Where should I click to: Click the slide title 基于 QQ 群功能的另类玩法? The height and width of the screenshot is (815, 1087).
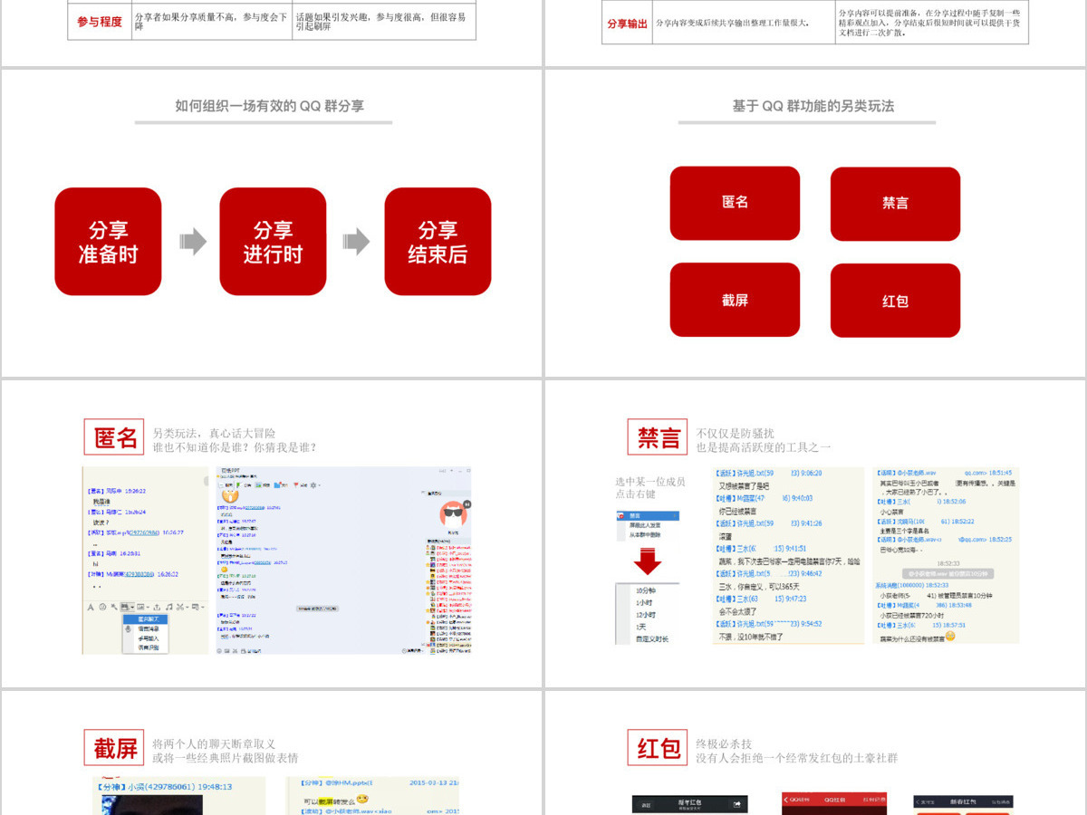click(813, 106)
